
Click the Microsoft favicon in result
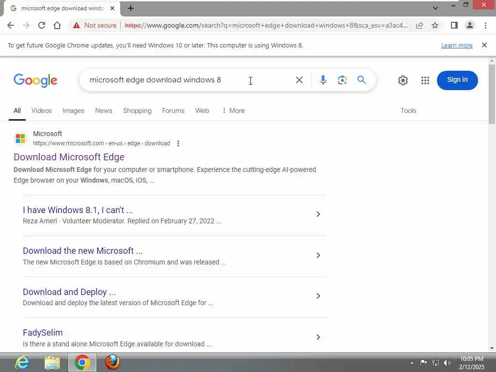[x=20, y=138]
